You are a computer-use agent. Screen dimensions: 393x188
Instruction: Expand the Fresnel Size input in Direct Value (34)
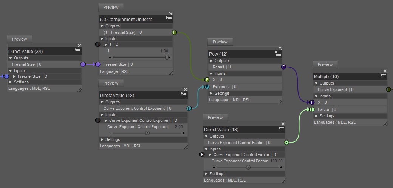tap(15, 77)
